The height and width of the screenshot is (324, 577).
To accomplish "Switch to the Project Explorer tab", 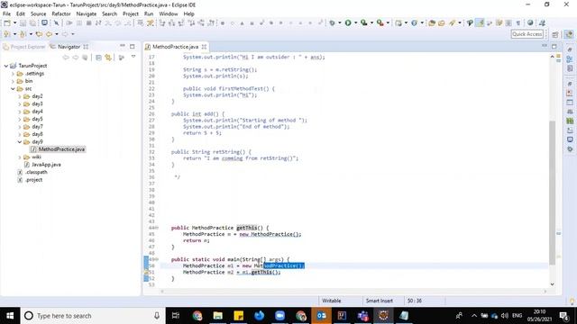I will [x=24, y=47].
